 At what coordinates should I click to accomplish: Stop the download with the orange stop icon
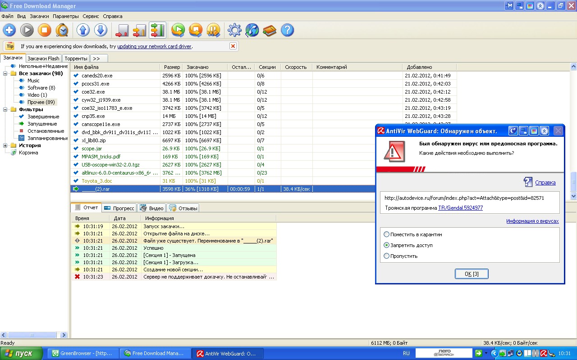45,30
